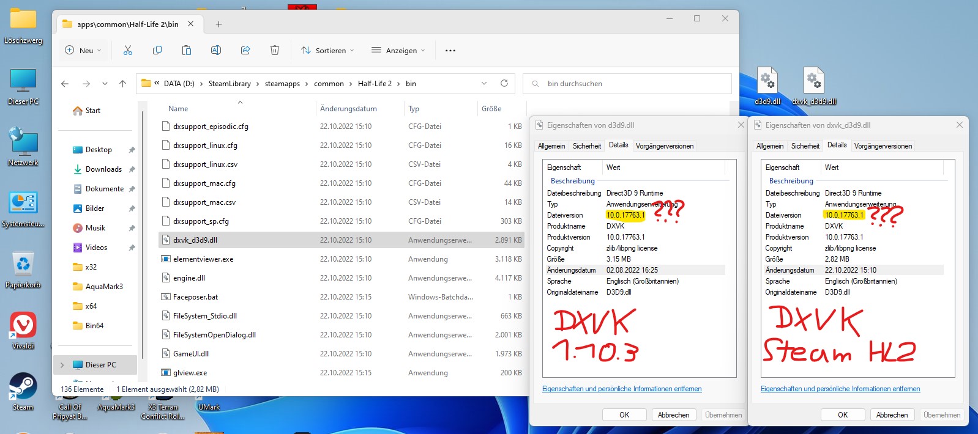Click the Copy icon in Explorer toolbar

(157, 50)
